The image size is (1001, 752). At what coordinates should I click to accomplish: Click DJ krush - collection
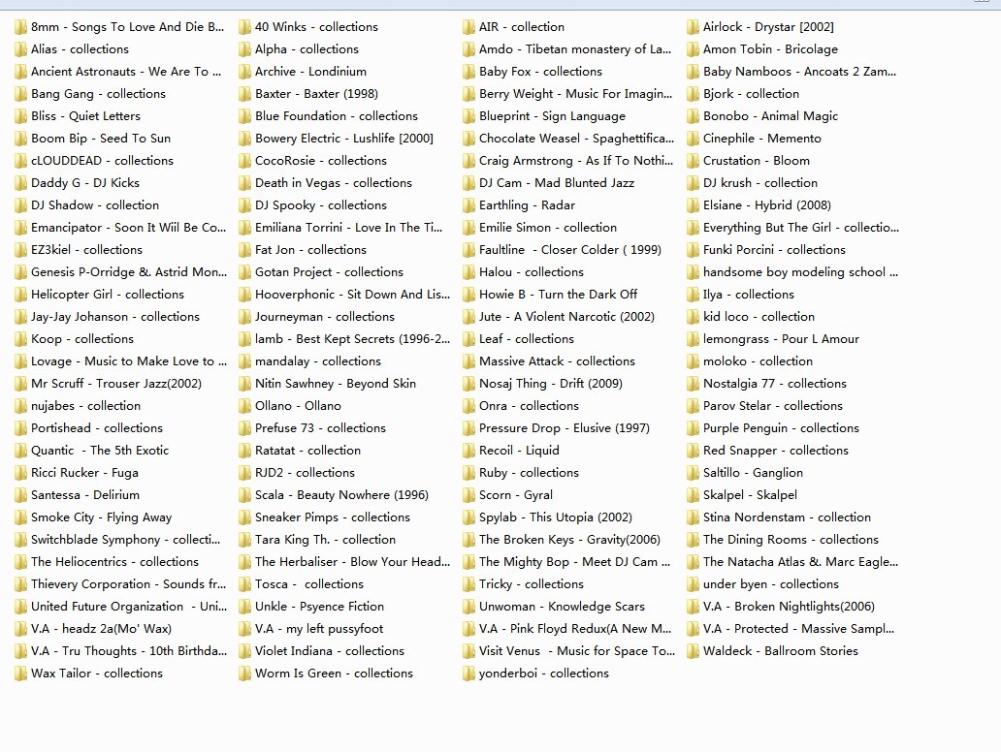(760, 183)
